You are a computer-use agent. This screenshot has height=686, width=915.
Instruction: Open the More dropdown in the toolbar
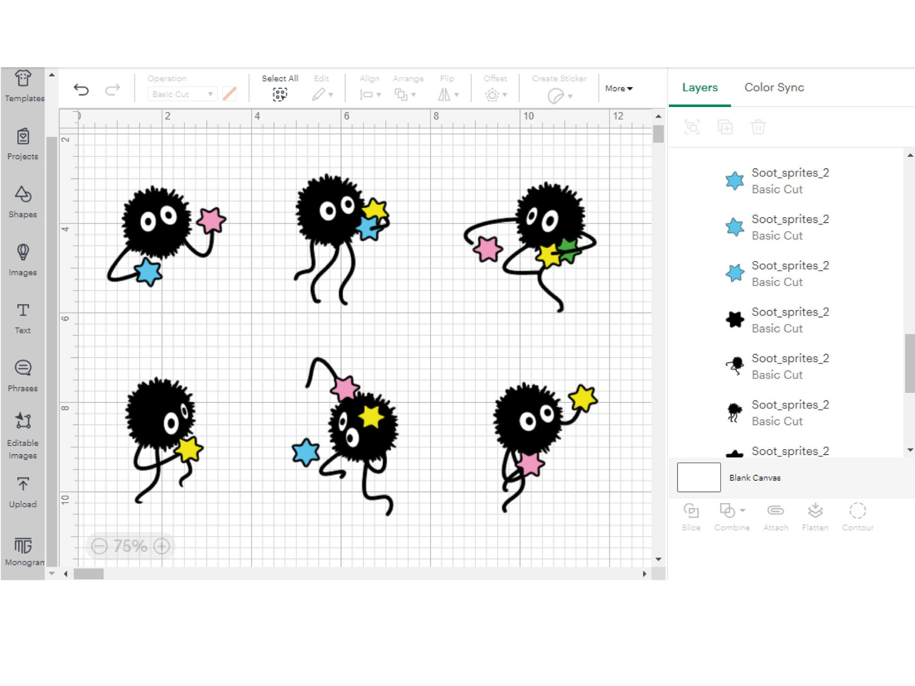[x=619, y=89]
